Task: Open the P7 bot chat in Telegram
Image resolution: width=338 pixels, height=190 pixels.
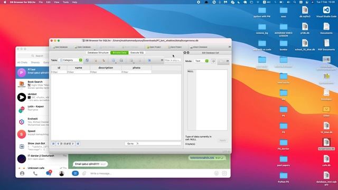Action: pyautogui.click(x=33, y=73)
